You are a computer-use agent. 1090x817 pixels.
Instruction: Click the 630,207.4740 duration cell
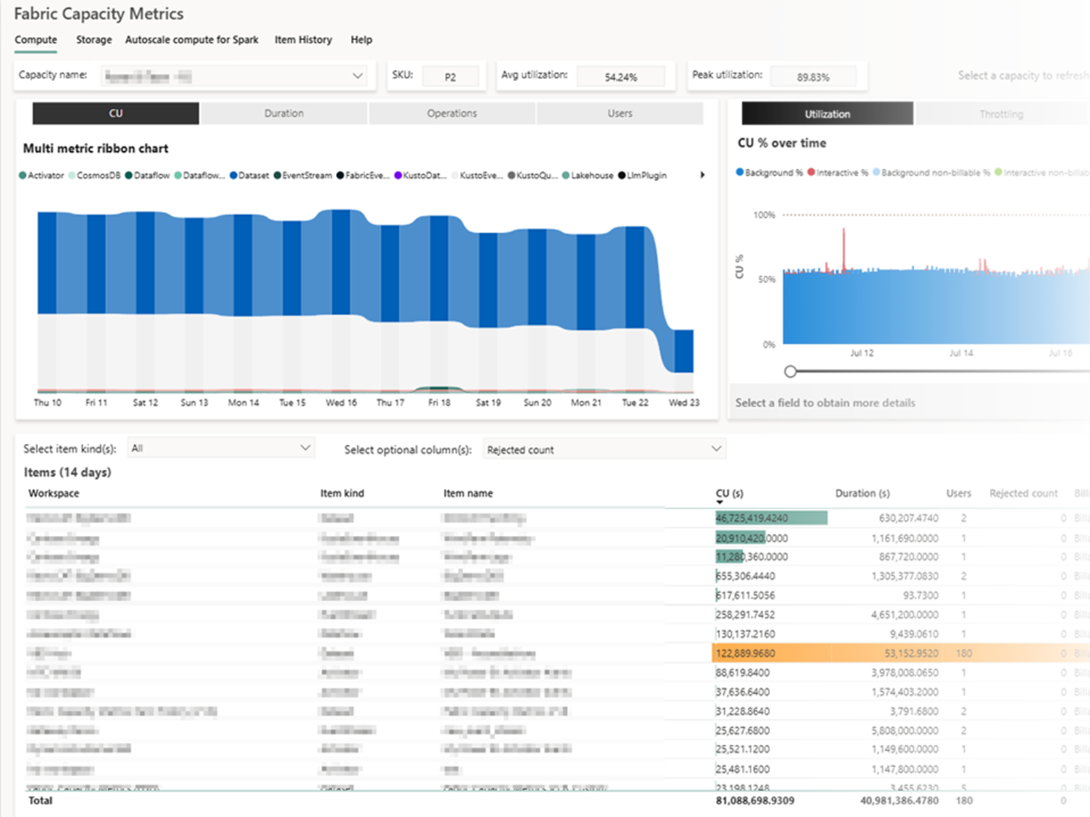tap(909, 518)
